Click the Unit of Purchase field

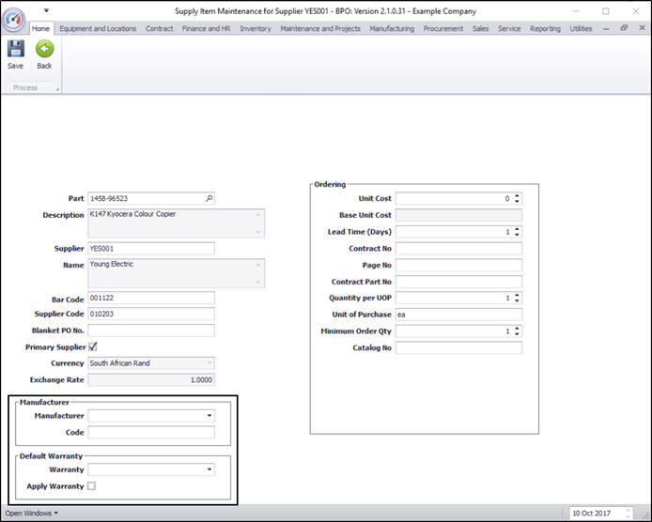[x=458, y=315]
